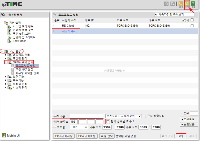Click the 순위높임 button
This screenshot has width=200, height=141.
pos(189,119)
